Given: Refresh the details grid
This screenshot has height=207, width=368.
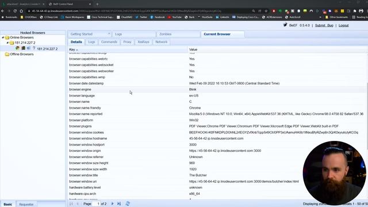Looking at the screenshot, I should pos(128,204).
